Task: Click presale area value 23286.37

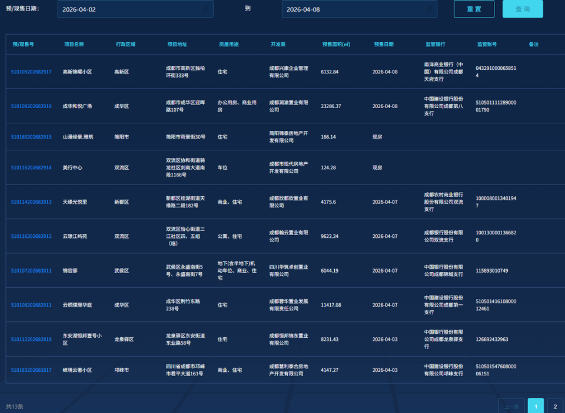Action: click(331, 106)
